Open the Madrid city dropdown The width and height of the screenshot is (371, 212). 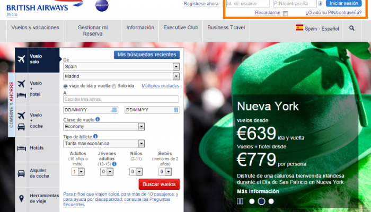(121, 76)
